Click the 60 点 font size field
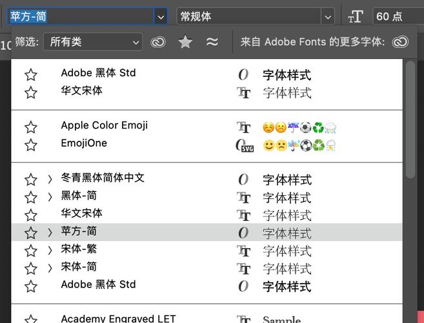 398,17
